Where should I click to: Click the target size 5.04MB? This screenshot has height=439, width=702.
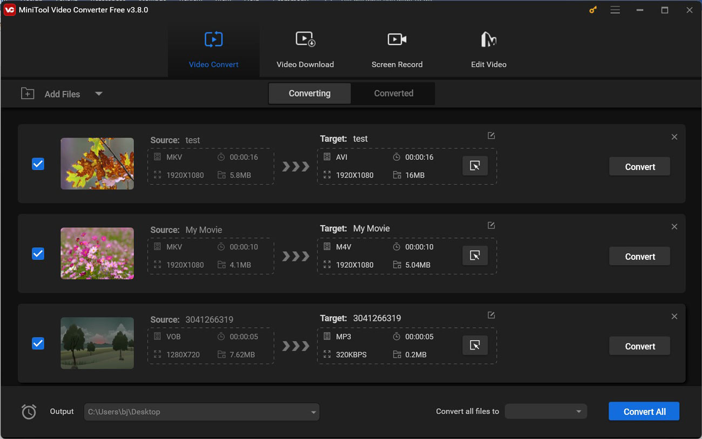point(418,265)
